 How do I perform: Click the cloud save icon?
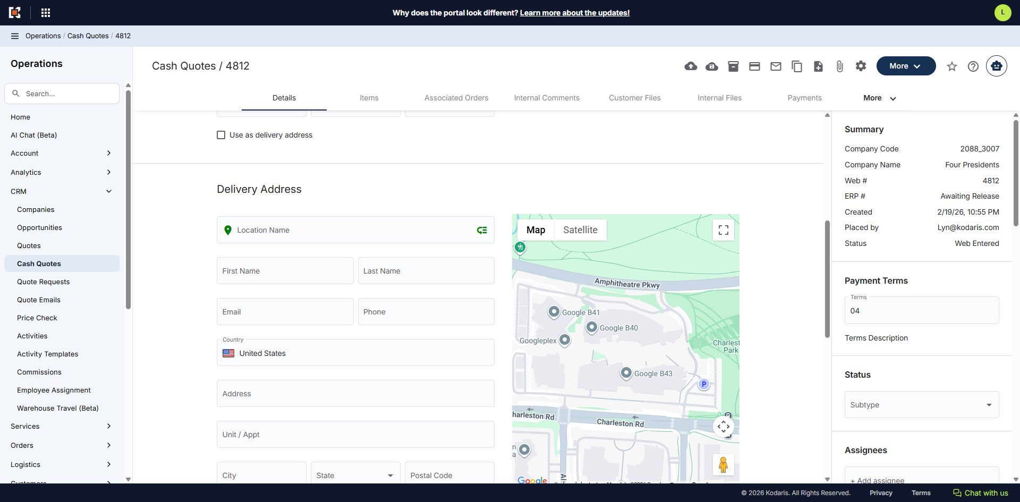pyautogui.click(x=712, y=66)
